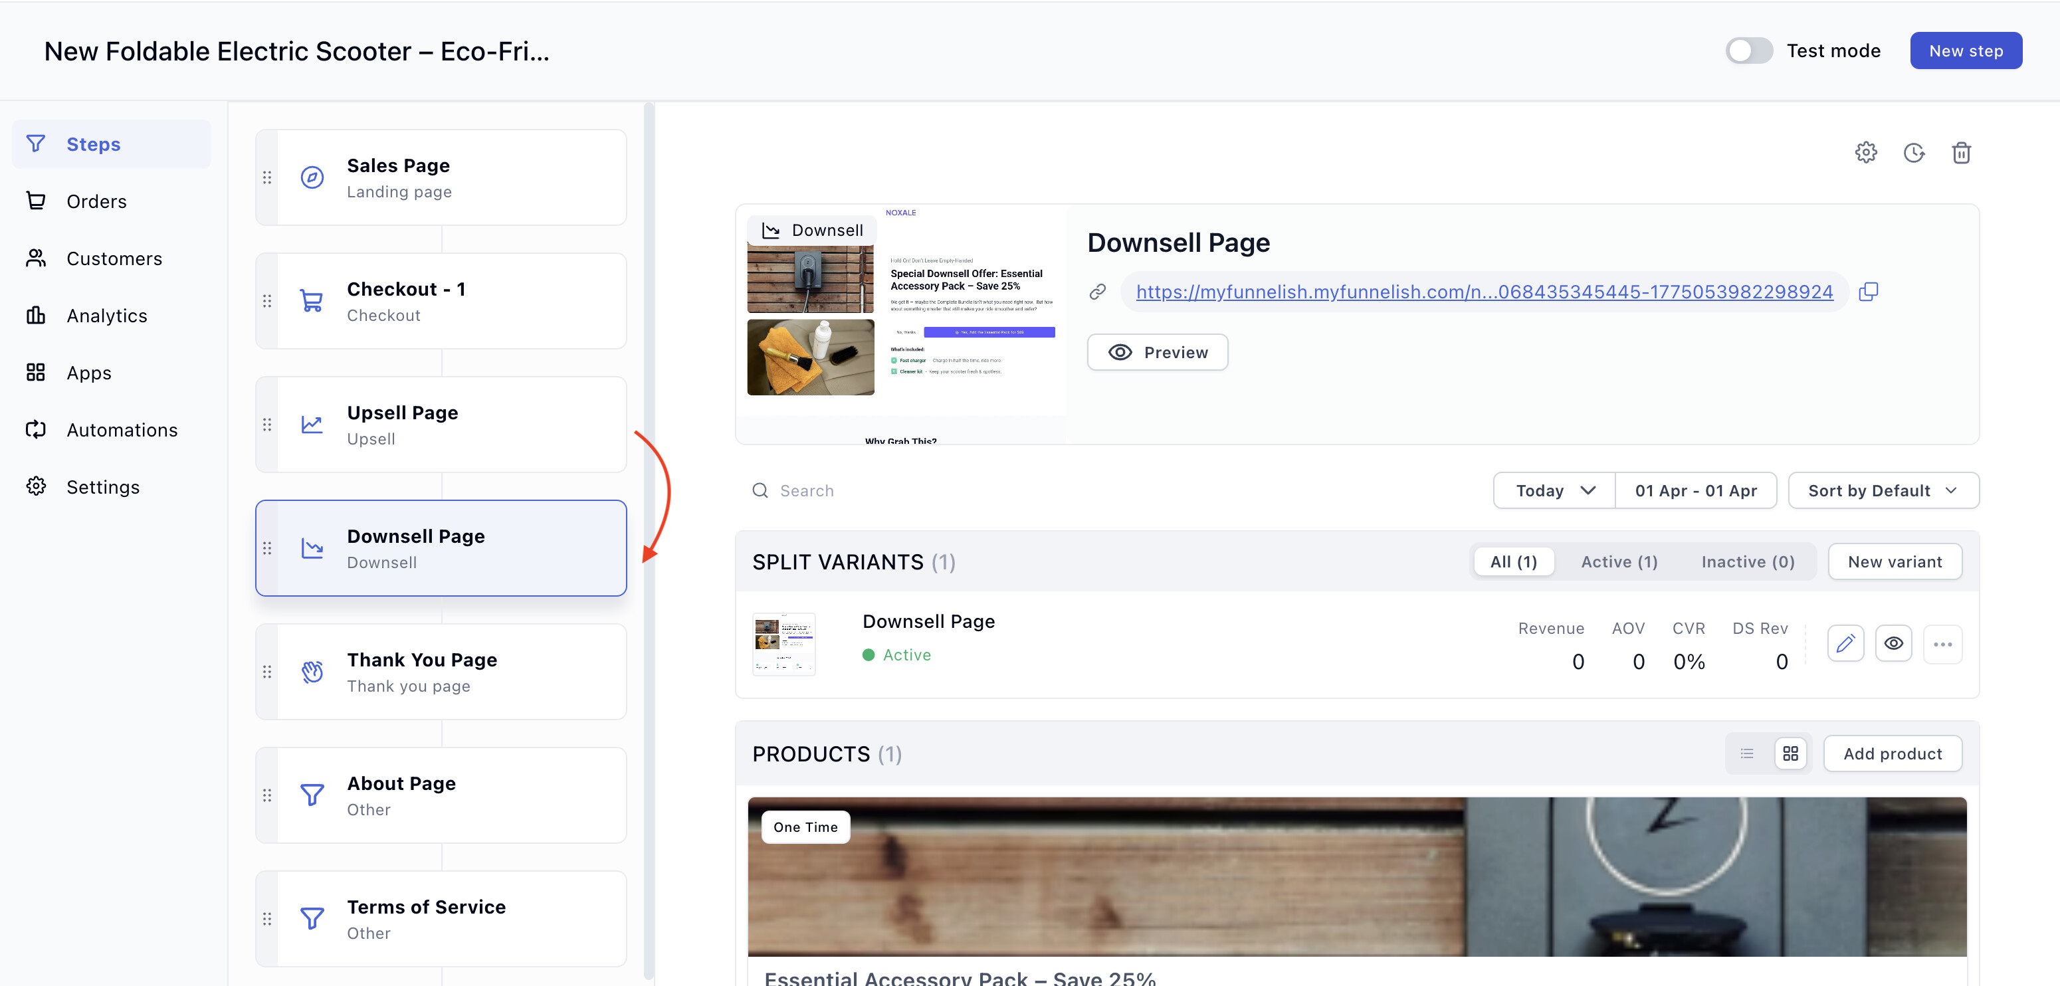Open the 01 Apr - 01 Apr date picker
This screenshot has height=986, width=2060.
1695,490
